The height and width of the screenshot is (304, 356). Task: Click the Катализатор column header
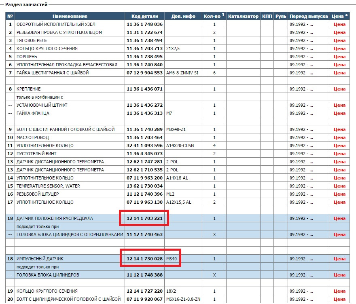pyautogui.click(x=243, y=16)
